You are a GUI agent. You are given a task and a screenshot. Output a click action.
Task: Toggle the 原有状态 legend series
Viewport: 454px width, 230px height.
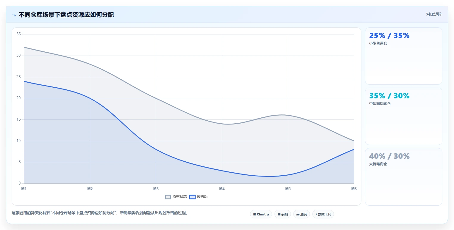point(176,197)
